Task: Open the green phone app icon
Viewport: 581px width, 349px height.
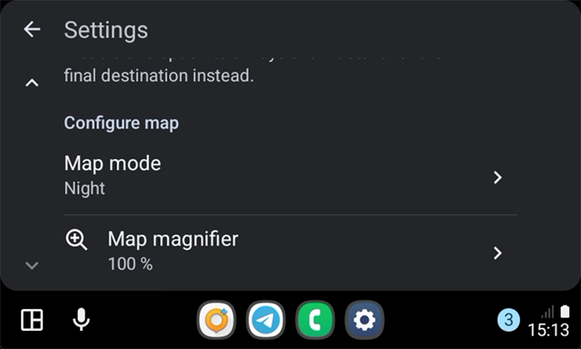Action: click(315, 320)
